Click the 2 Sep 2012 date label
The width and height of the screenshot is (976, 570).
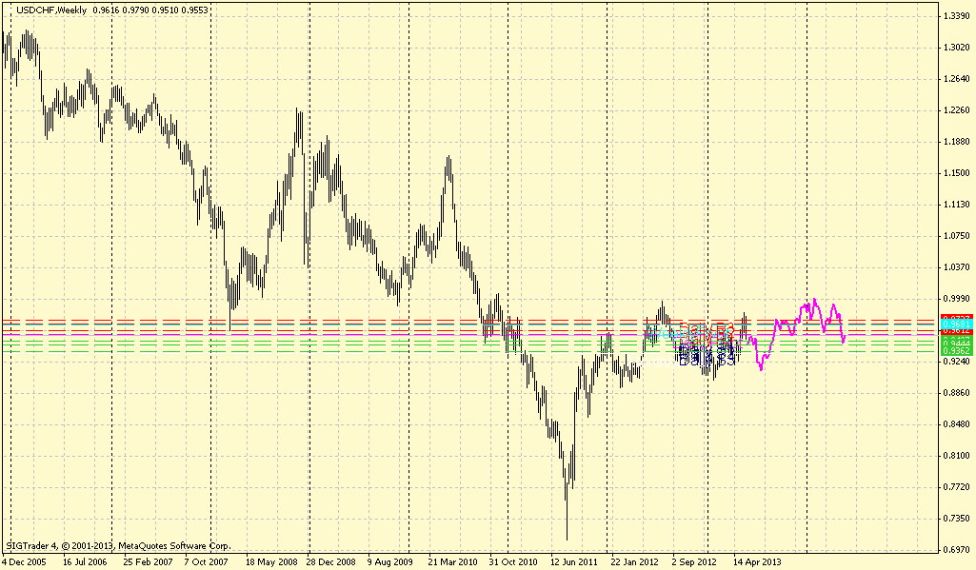point(694,561)
